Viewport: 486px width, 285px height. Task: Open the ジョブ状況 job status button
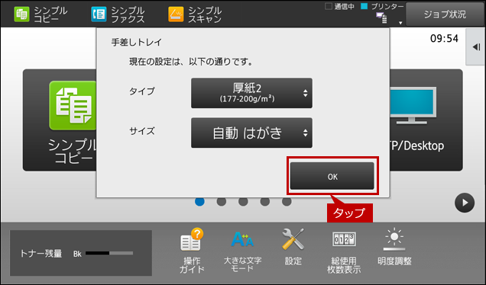[x=445, y=14]
